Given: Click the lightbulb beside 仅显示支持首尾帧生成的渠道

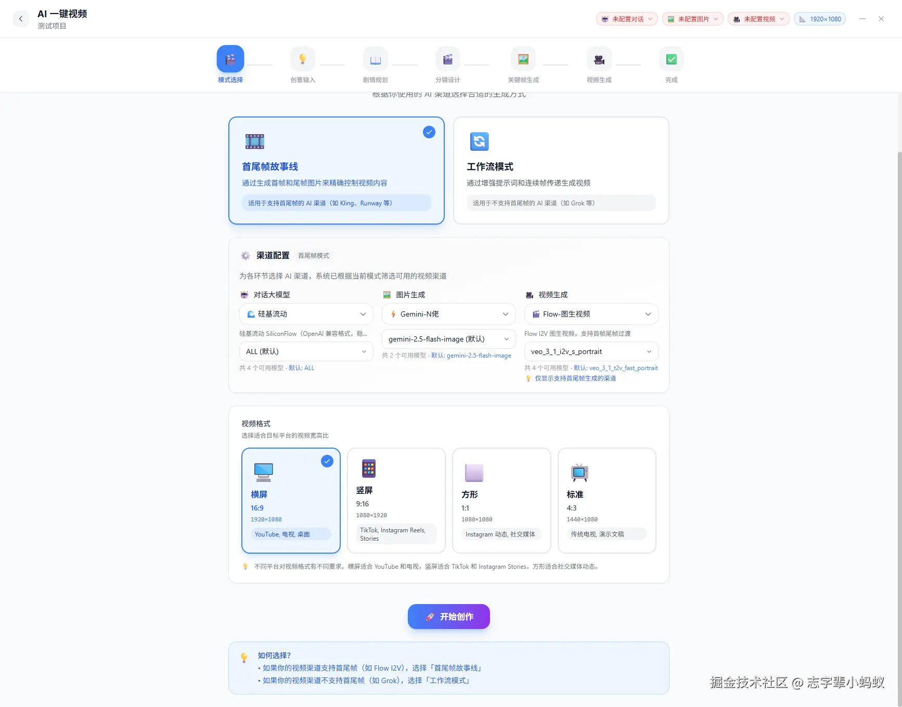Looking at the screenshot, I should click(529, 378).
